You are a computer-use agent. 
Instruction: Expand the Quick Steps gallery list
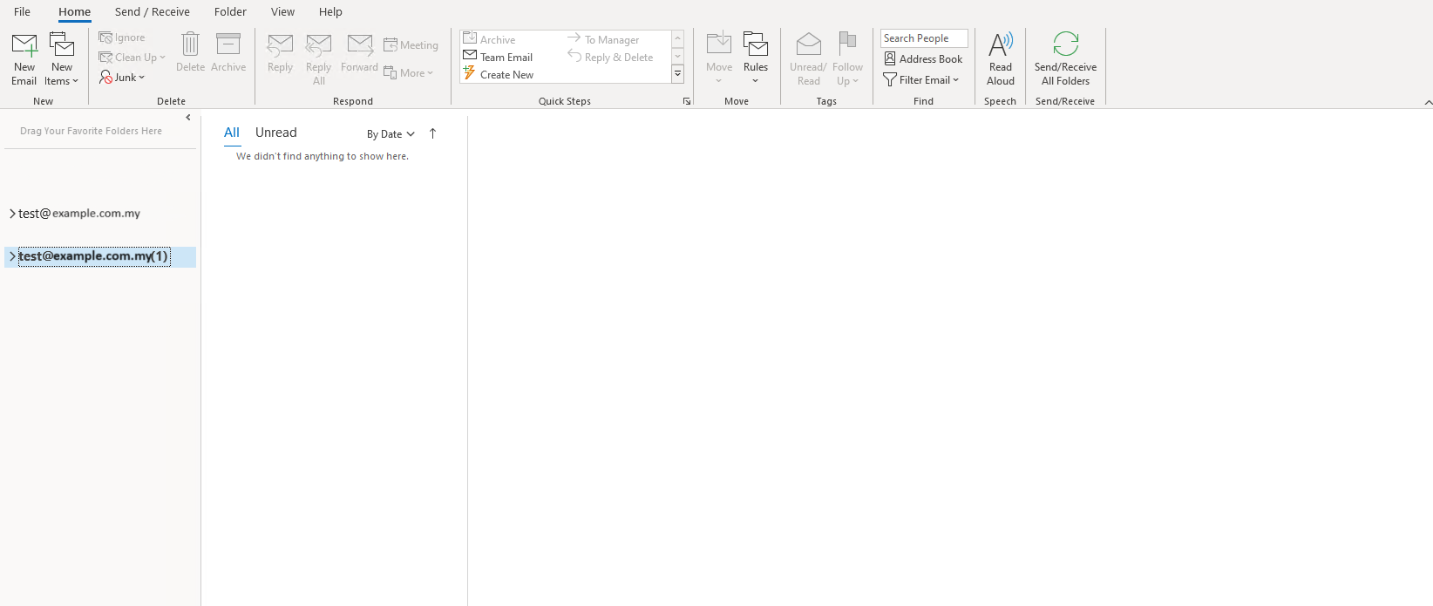pyautogui.click(x=677, y=74)
